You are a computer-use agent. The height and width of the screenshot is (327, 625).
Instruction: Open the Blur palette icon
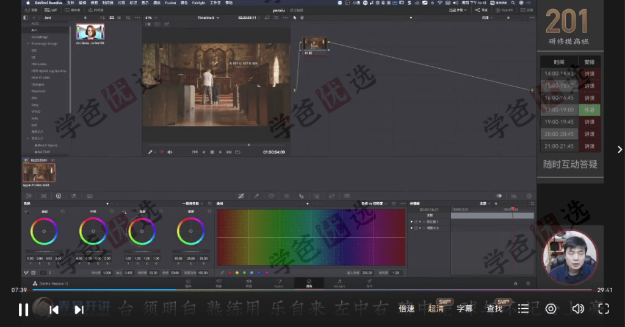[302, 196]
